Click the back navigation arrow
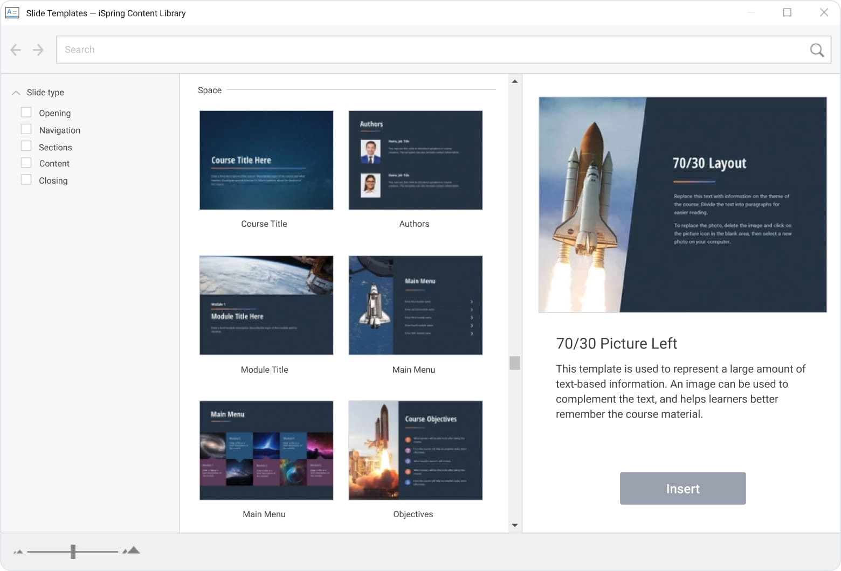 [x=16, y=50]
